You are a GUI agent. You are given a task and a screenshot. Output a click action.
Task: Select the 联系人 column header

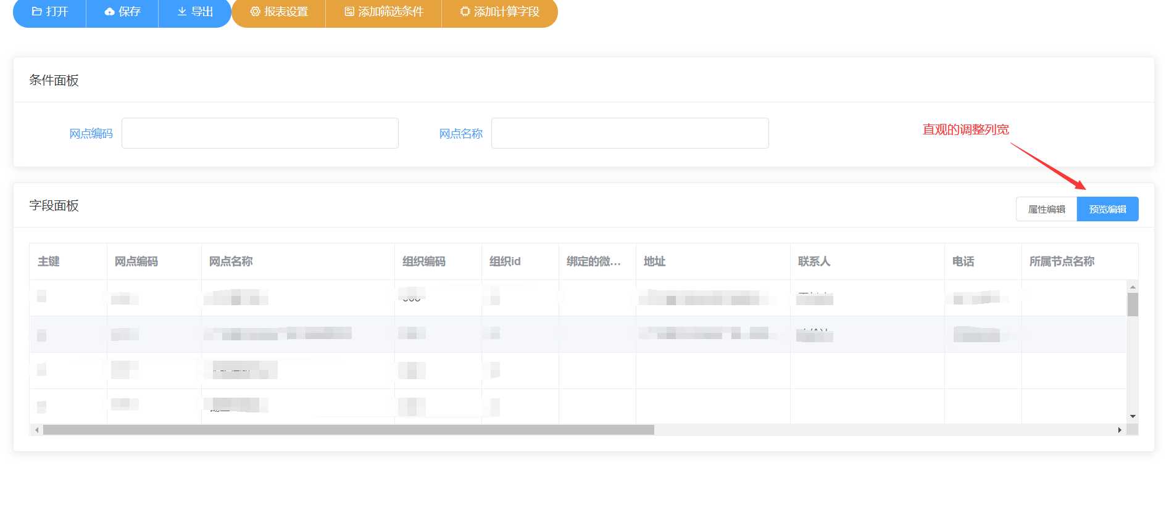pyautogui.click(x=867, y=261)
